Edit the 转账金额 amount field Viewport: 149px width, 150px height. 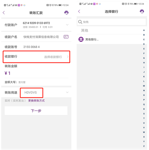36,73
